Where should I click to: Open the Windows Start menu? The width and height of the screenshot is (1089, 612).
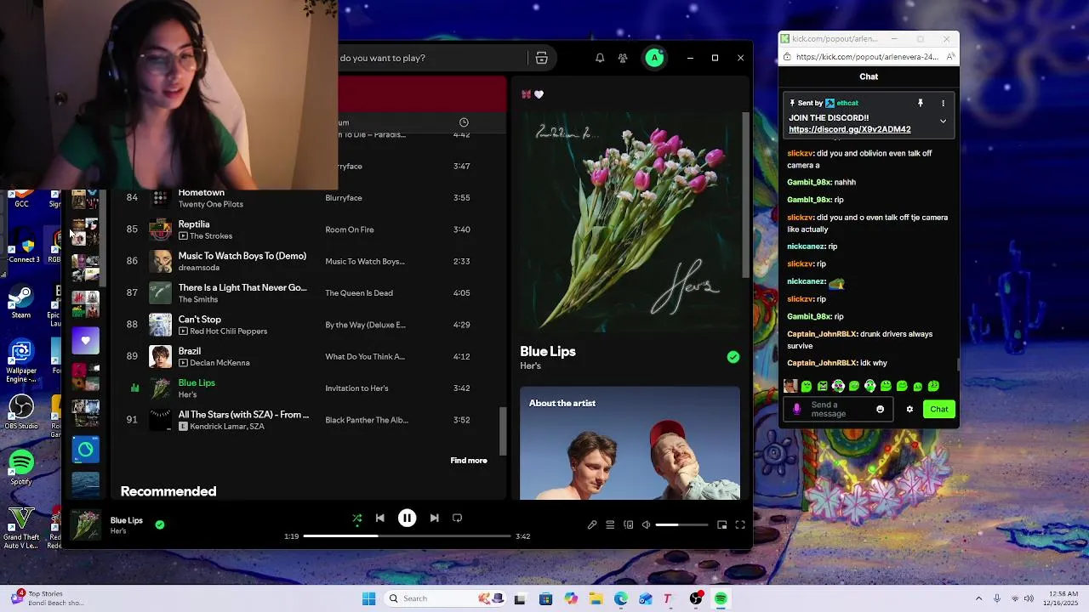point(368,598)
